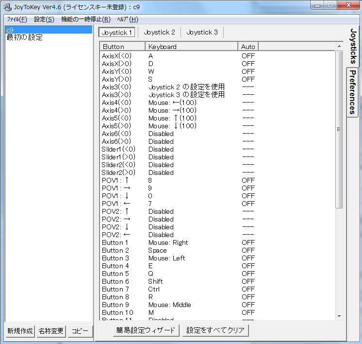The width and height of the screenshot is (362, 344).
Task: Select the POV1: ↓ row
Action: coord(218,196)
